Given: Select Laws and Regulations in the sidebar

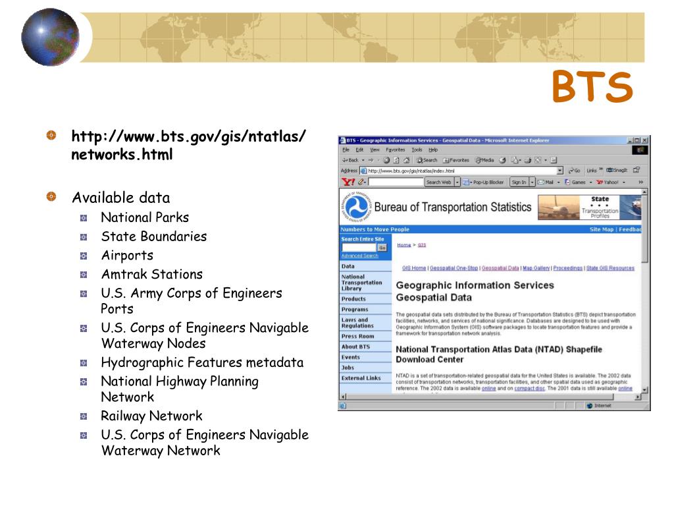Looking at the screenshot, I should click(x=357, y=323).
